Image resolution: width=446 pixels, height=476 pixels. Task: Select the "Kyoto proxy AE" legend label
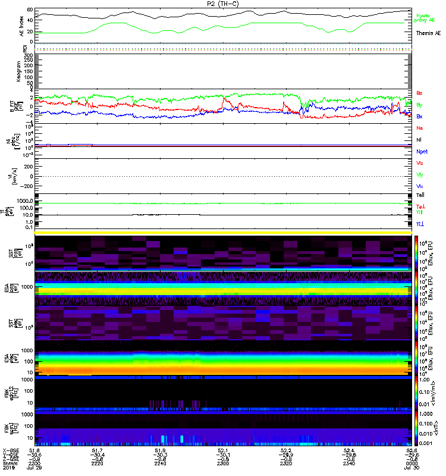coord(425,18)
